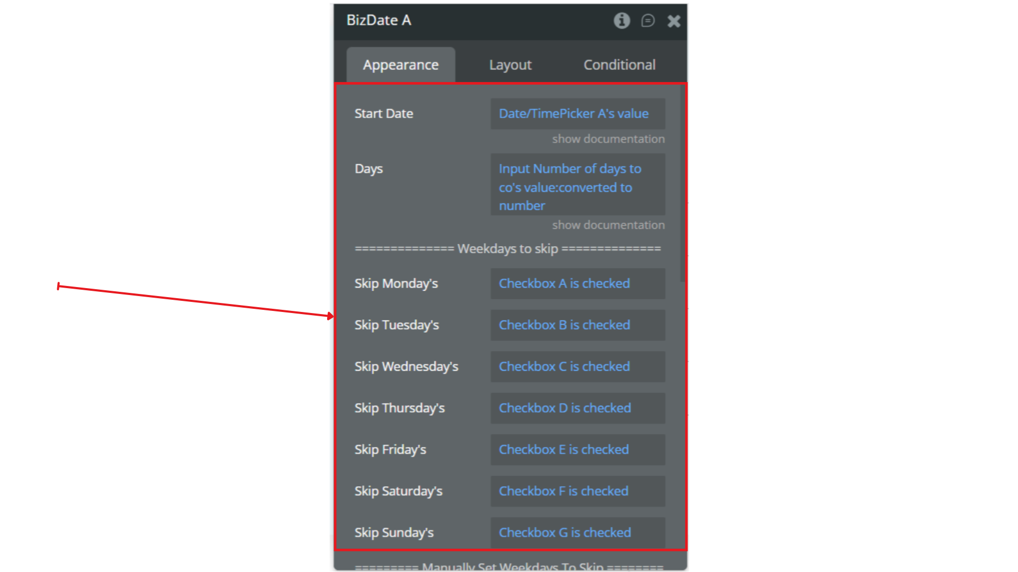
Task: Click show documentation under Days field
Action: click(x=608, y=225)
